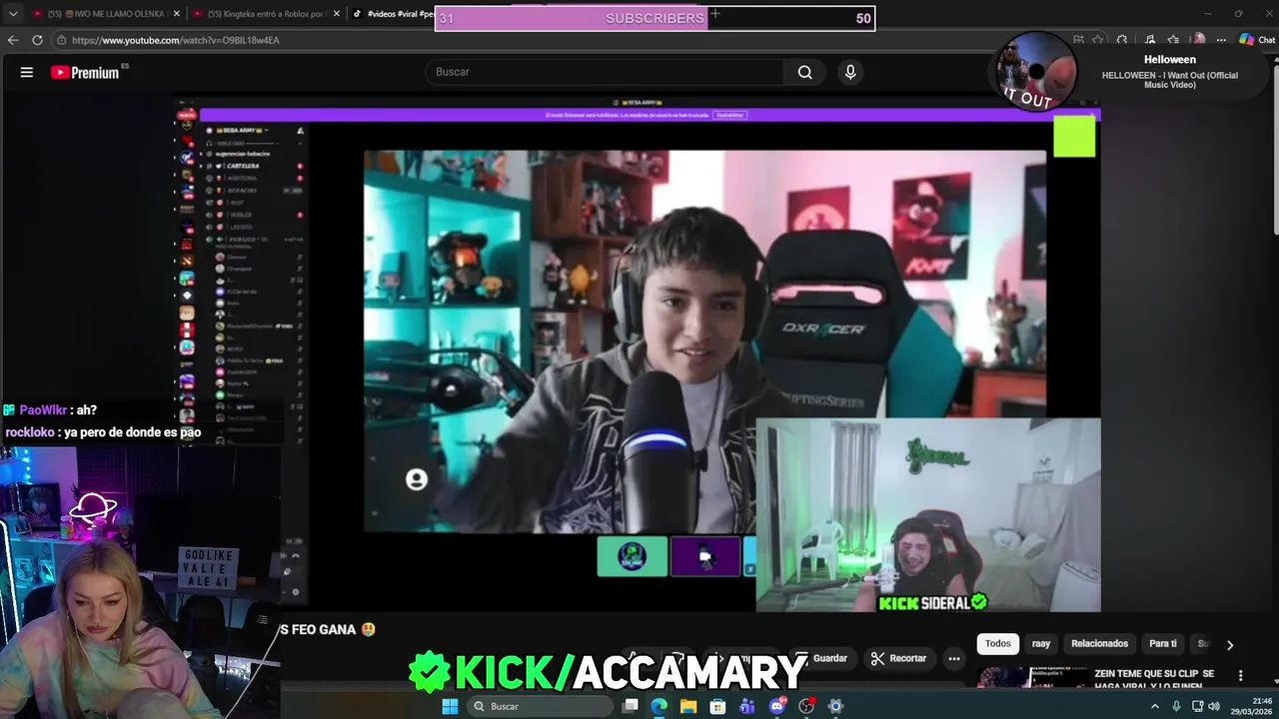Switch to the IWO ME LLAMO OLENKA tab

[x=105, y=14]
